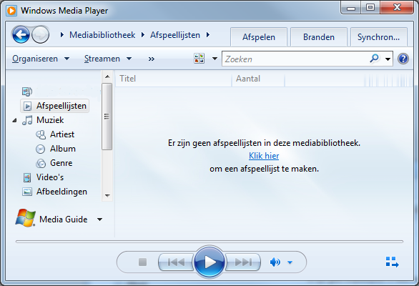Click the magnifying glass search icon
The height and width of the screenshot is (286, 419).
pos(375,58)
